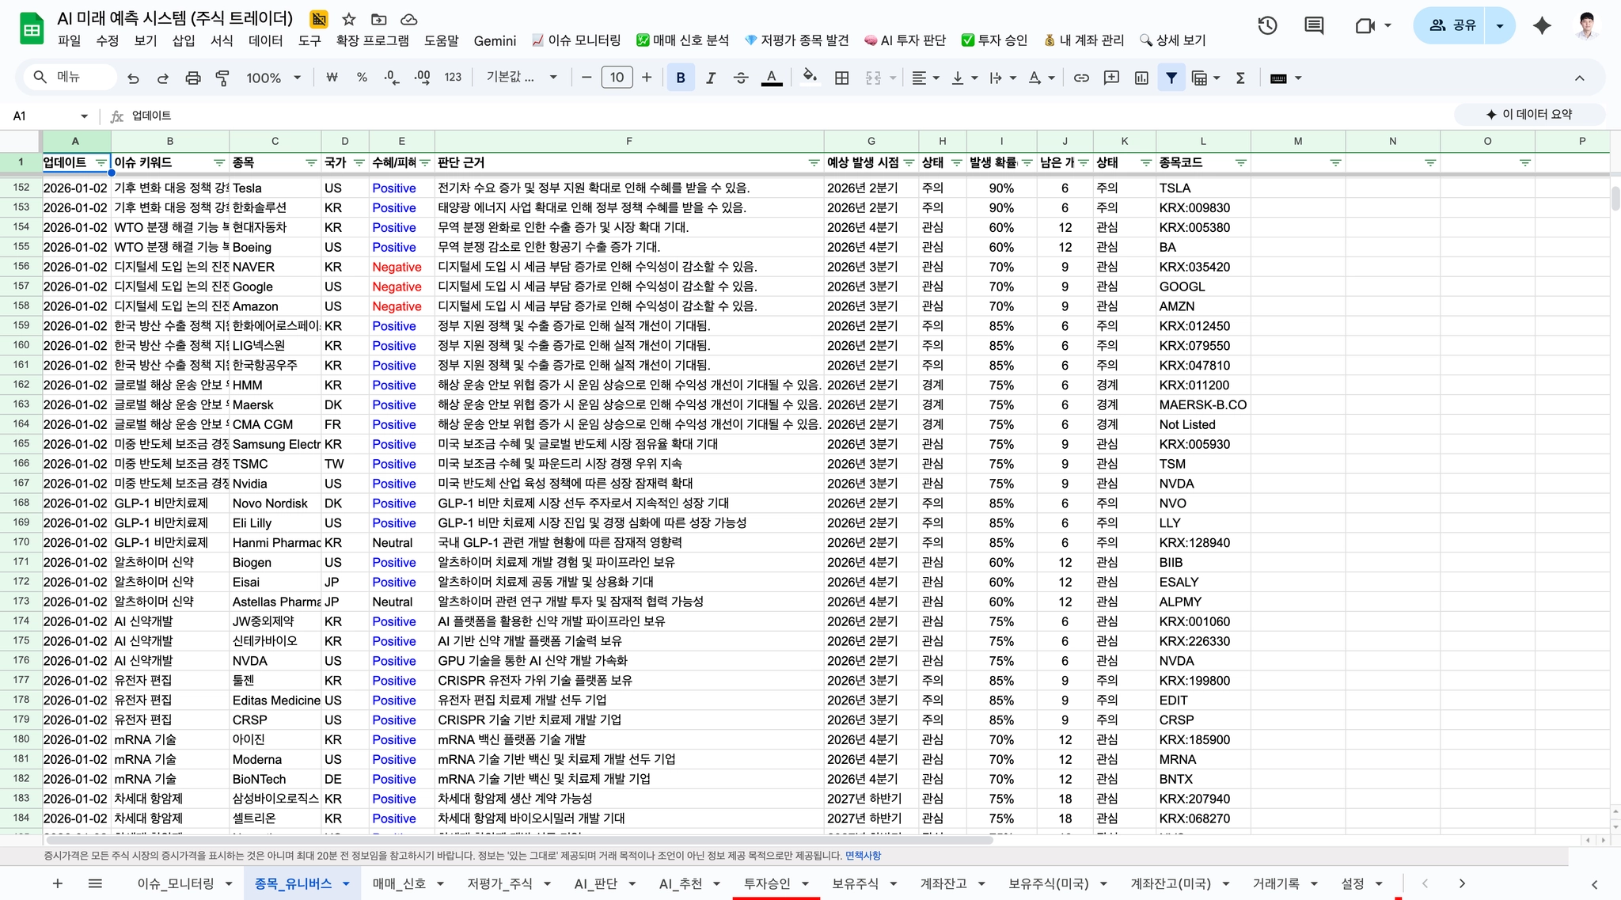Toggle bold formatting
The image size is (1621, 900).
coord(680,78)
